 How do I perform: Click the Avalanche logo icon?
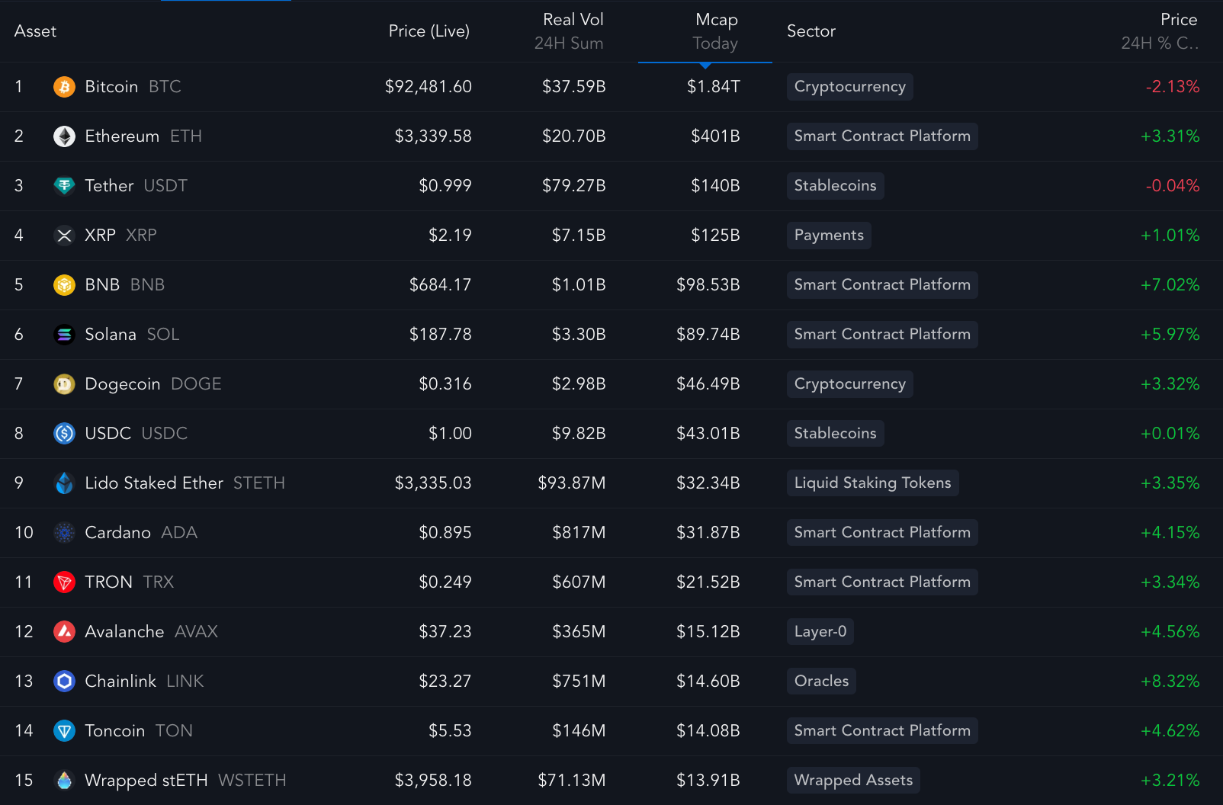tap(64, 632)
